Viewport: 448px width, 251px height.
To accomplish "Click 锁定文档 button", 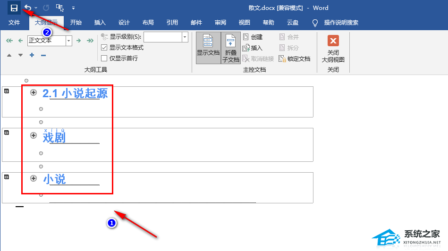I will 294,59.
